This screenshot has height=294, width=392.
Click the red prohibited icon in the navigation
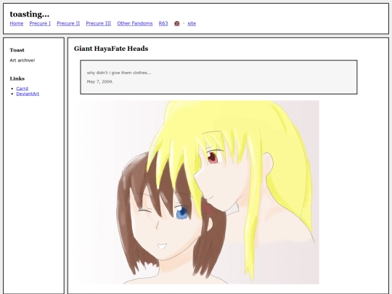point(176,23)
